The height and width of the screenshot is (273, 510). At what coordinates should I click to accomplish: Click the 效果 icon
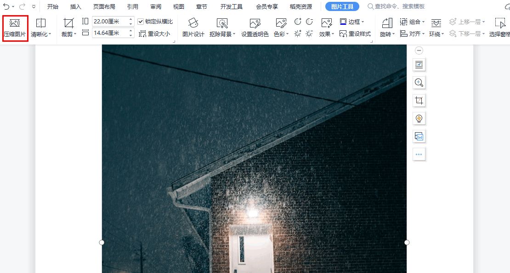pos(326,23)
